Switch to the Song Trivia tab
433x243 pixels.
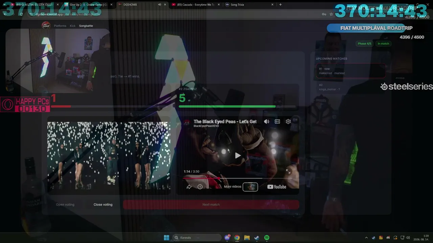pyautogui.click(x=249, y=5)
